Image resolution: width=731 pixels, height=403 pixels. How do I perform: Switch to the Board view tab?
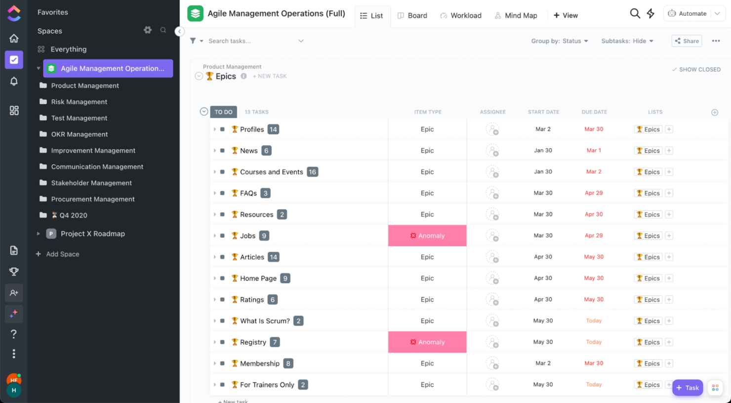pos(412,15)
